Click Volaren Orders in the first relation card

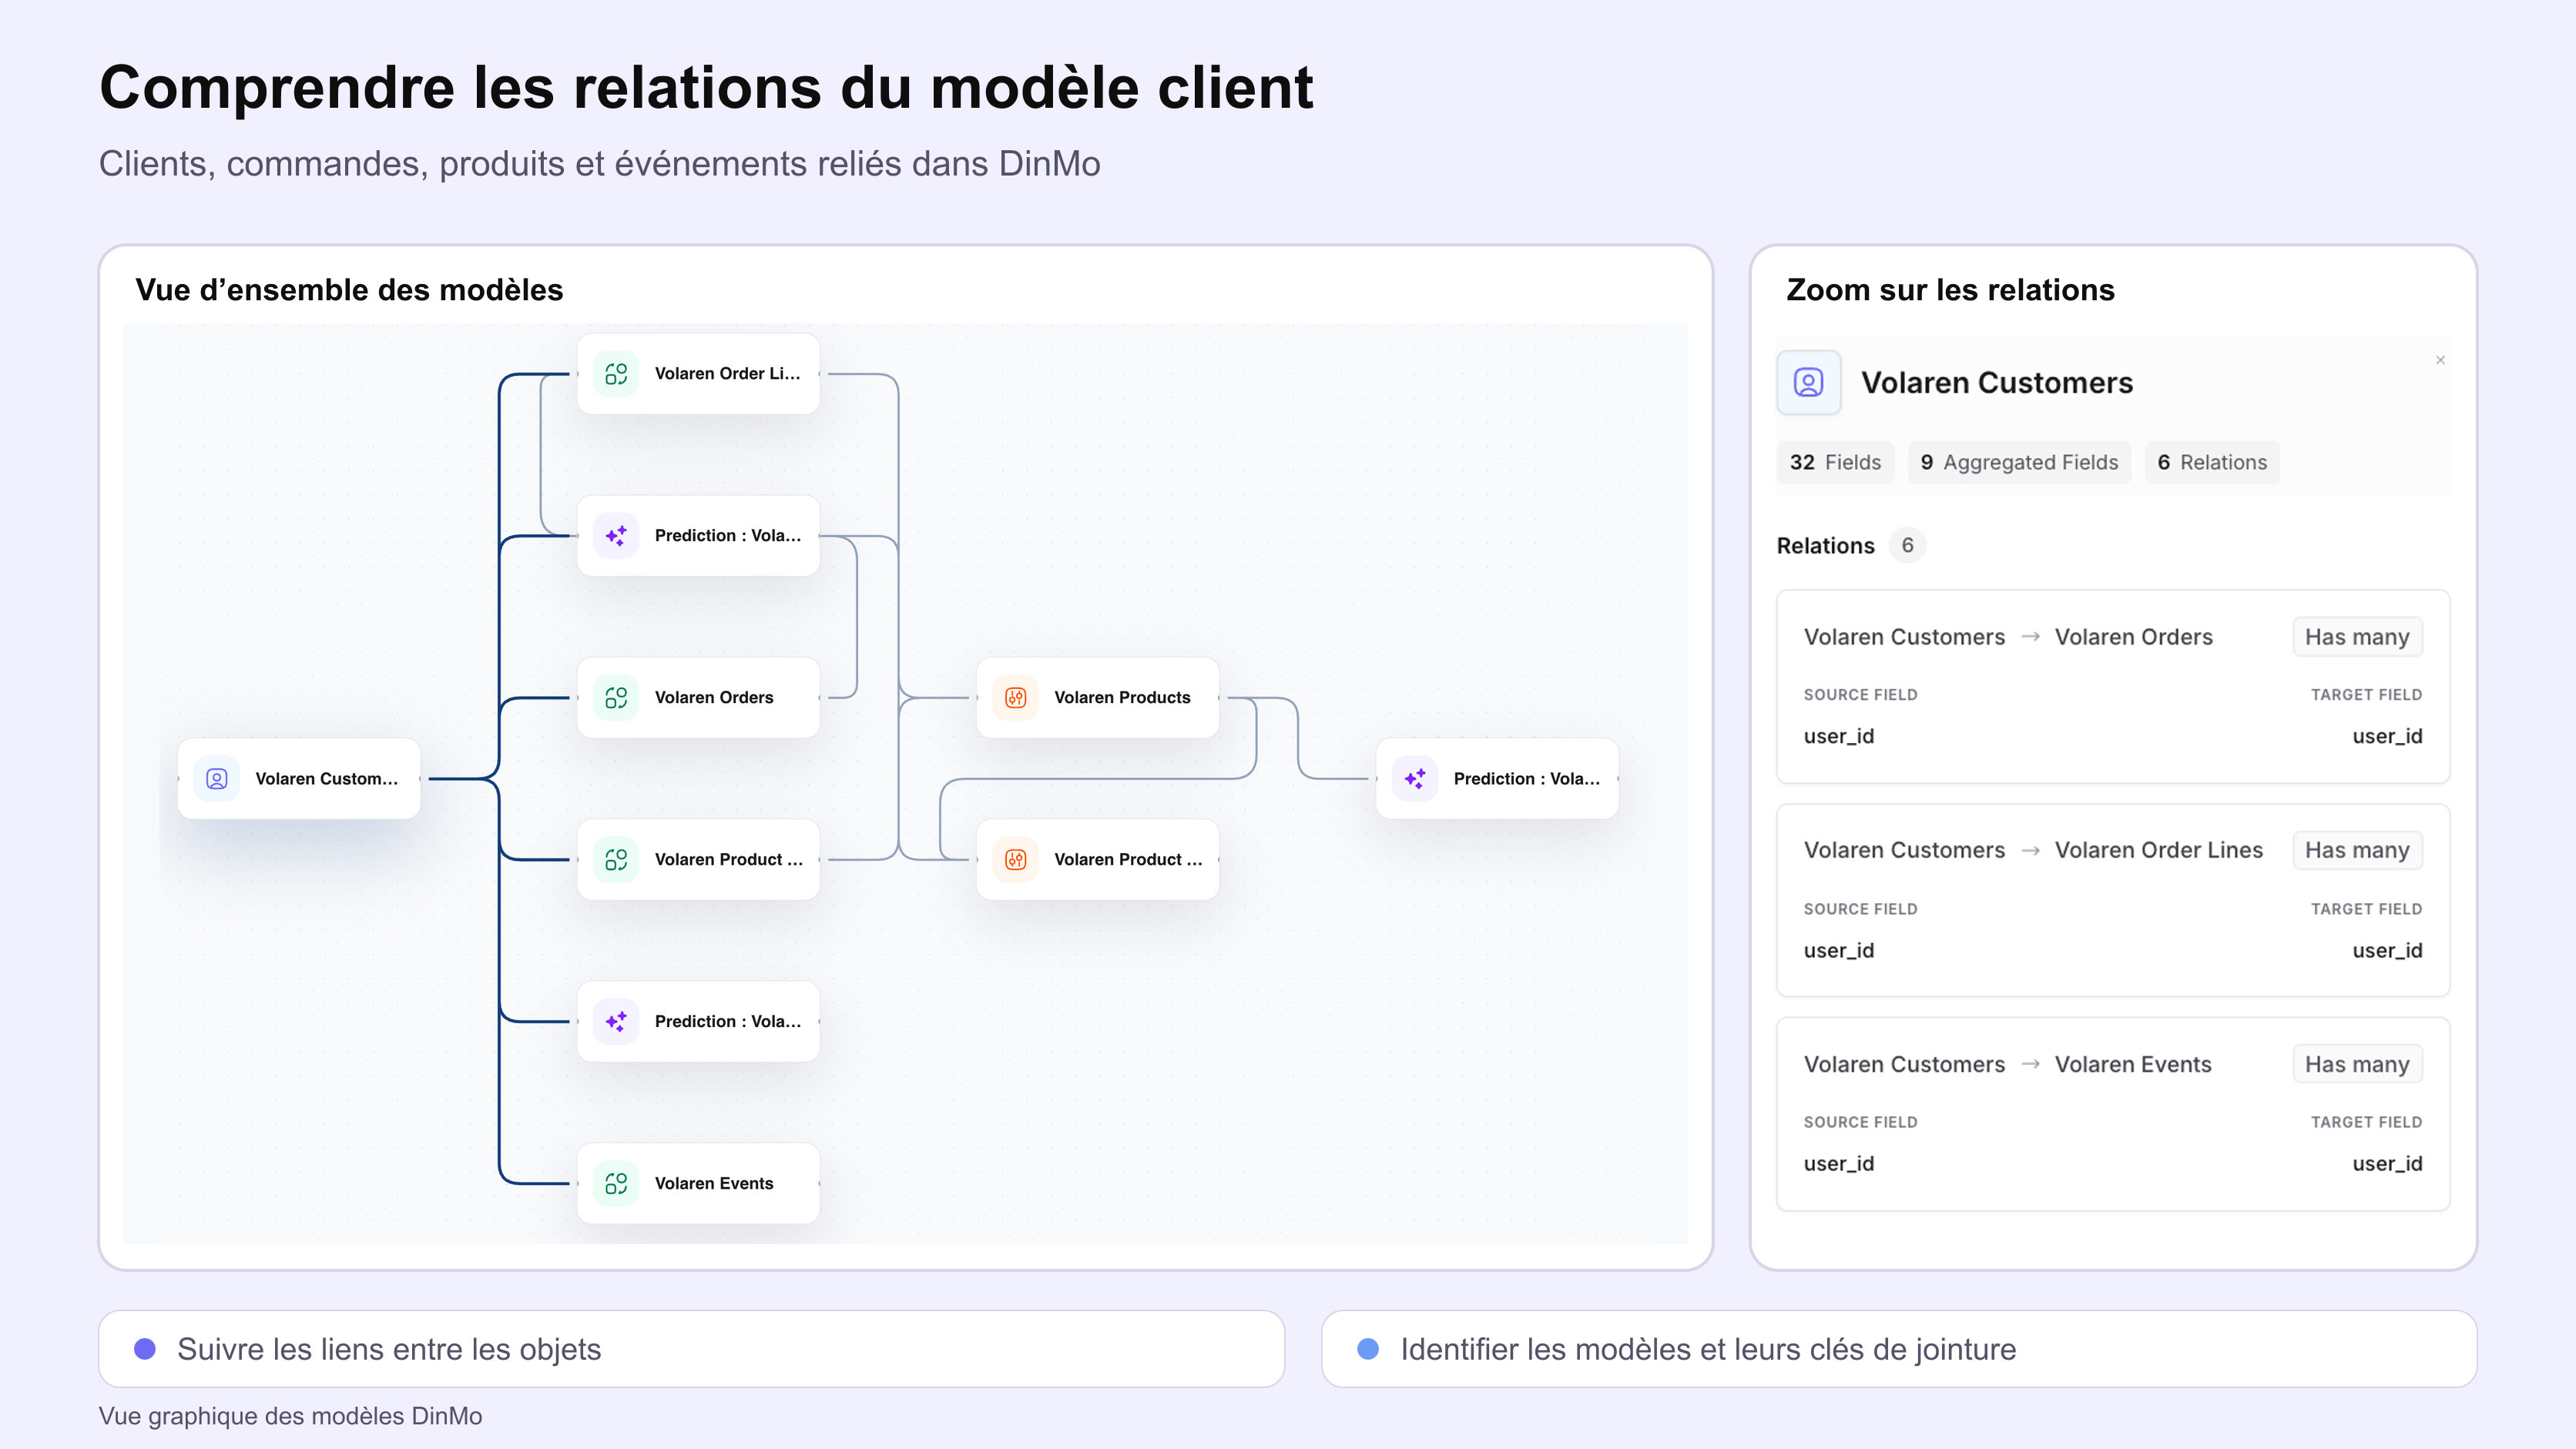[2133, 637]
